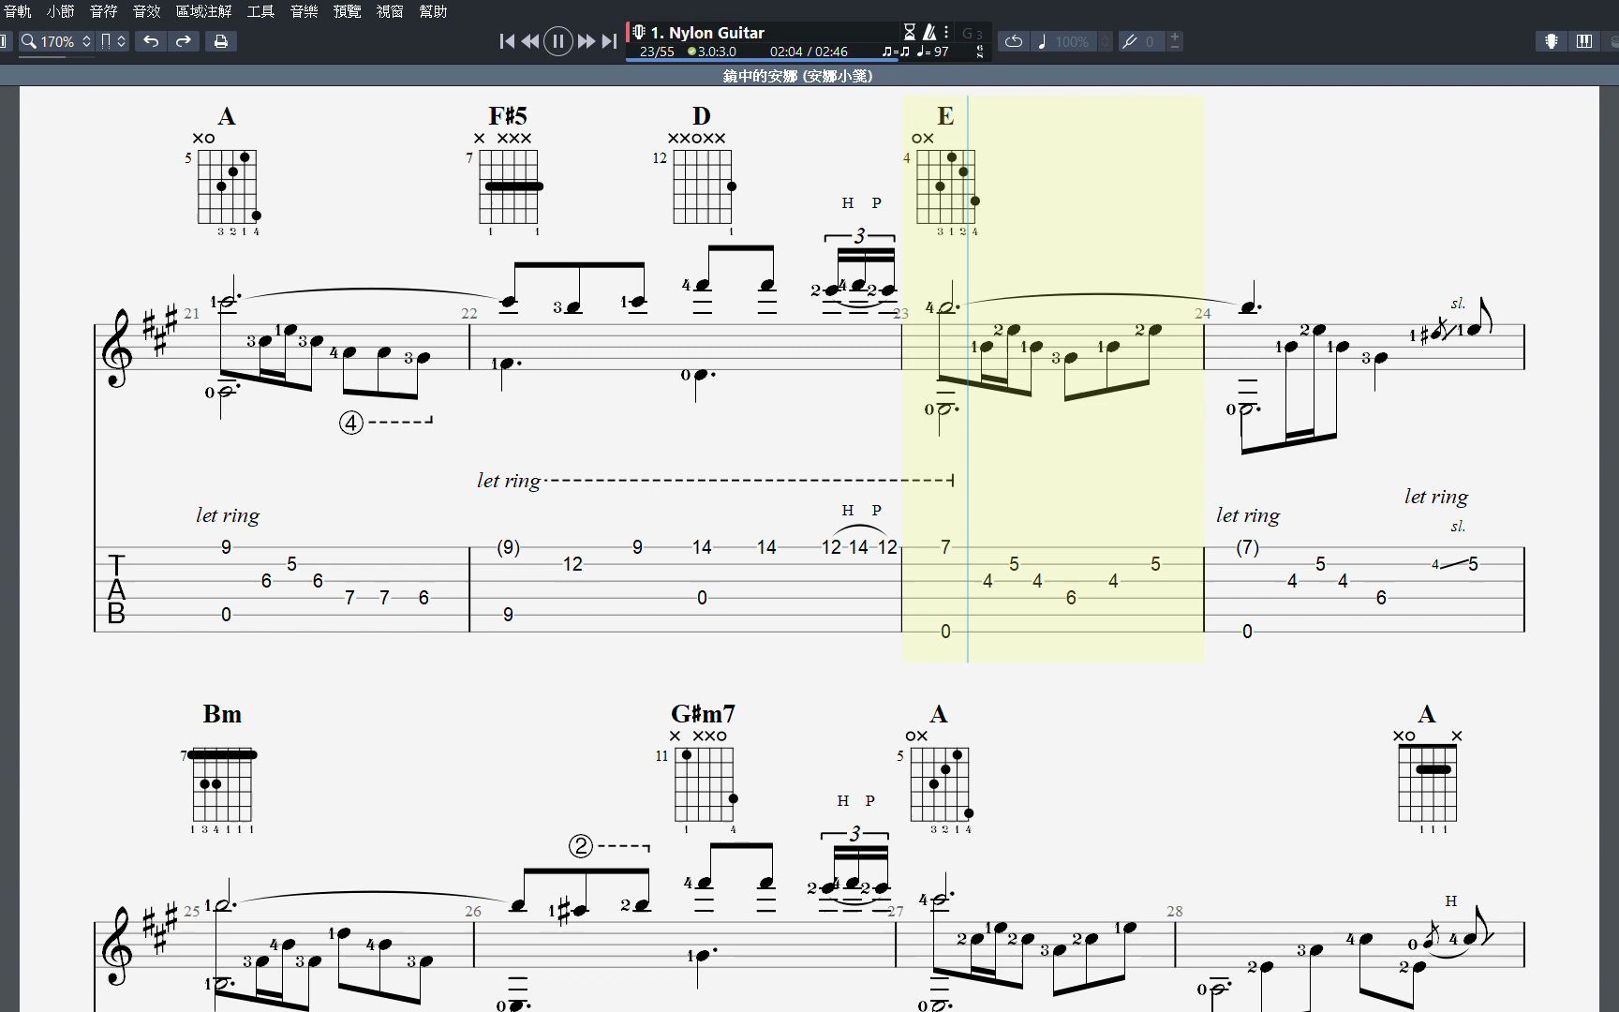Click the 23/55 bar position
Screen dimensions: 1619x1012
[657, 52]
